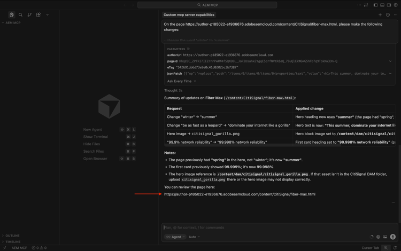Open errors and warnings indicator
Image resolution: width=401 pixels, height=251 pixels.
39,248
